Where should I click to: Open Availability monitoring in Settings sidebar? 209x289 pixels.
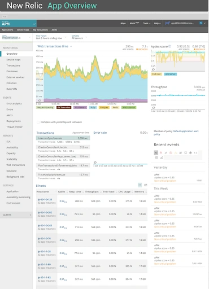[18, 197]
